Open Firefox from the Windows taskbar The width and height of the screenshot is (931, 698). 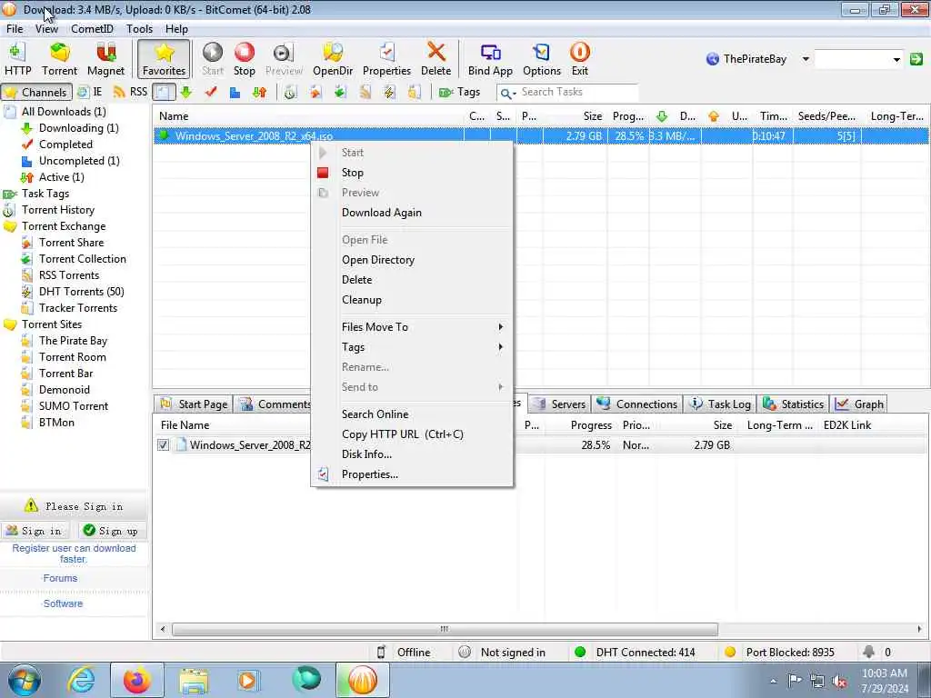click(136, 680)
